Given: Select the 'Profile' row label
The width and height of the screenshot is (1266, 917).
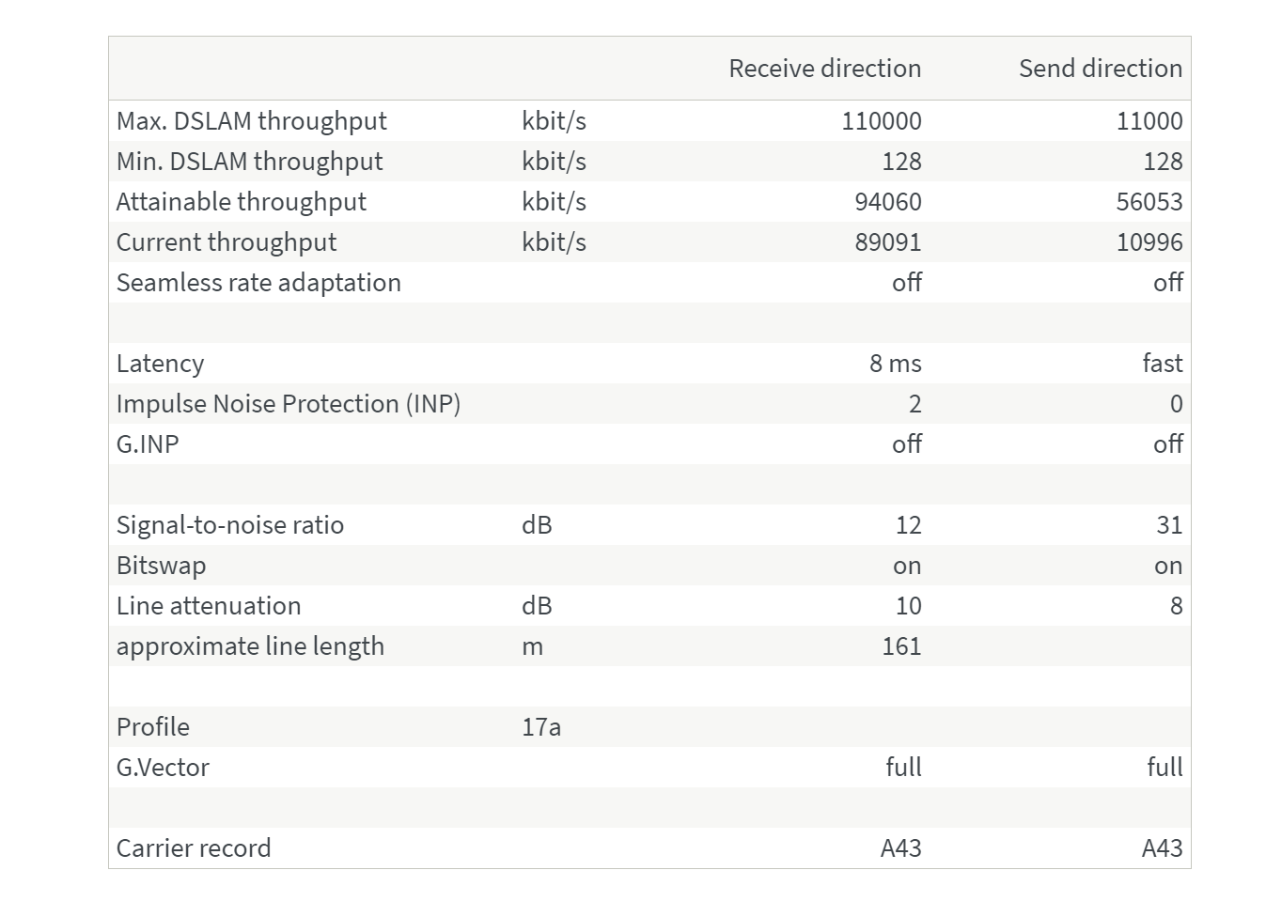Looking at the screenshot, I should (153, 727).
